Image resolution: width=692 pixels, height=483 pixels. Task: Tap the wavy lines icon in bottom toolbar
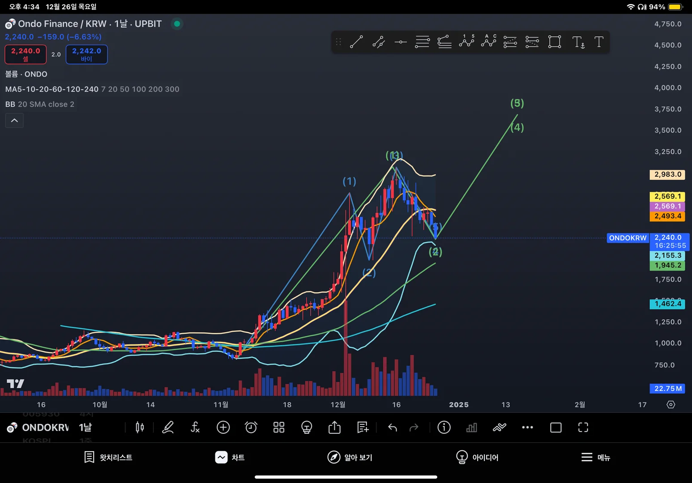click(x=500, y=428)
